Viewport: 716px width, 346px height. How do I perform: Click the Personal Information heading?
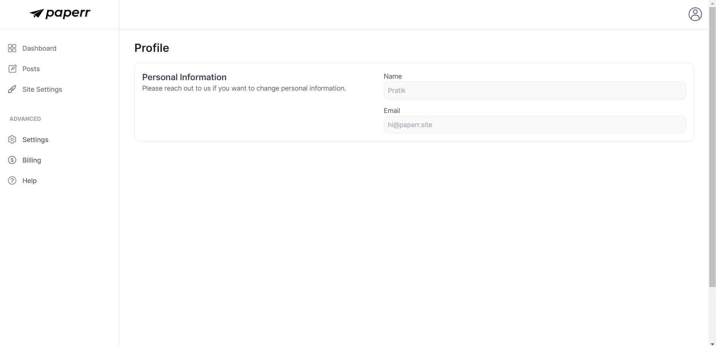tap(184, 77)
